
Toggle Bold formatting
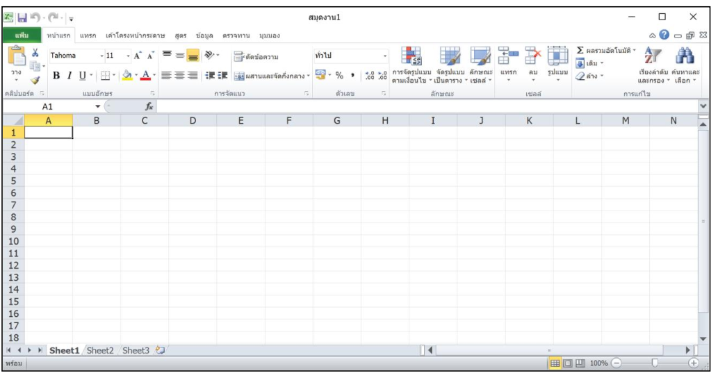56,75
